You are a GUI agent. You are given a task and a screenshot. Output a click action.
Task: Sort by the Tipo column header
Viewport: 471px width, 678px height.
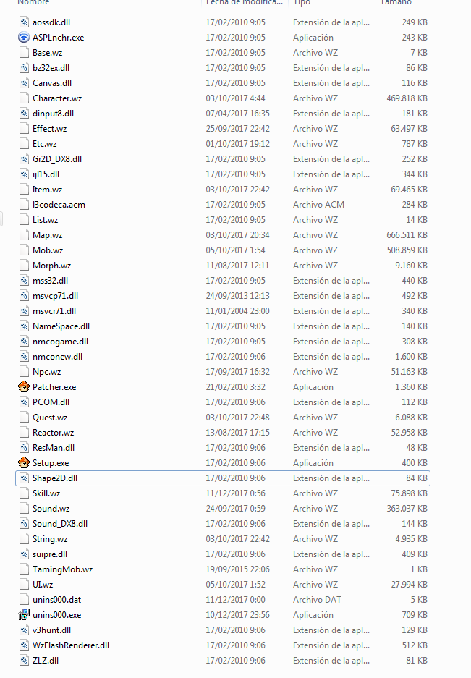pos(301,3)
